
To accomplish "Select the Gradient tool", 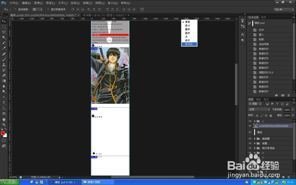I will pos(4,81).
